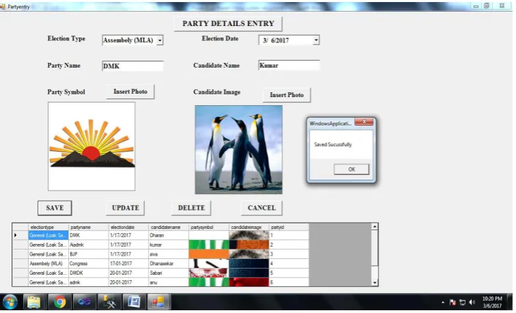Click OK in the message box
Screen dimensions: 516x313
[351, 169]
